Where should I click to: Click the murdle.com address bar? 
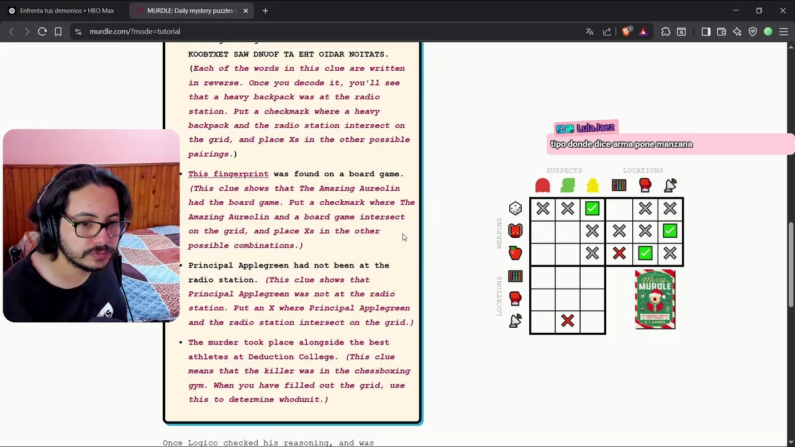click(329, 32)
